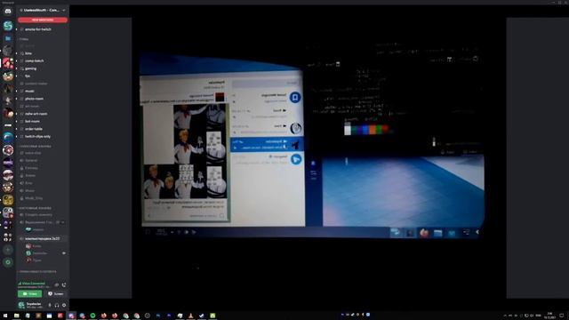
Task: Click the taskbar clock and date
Action: (x=549, y=316)
